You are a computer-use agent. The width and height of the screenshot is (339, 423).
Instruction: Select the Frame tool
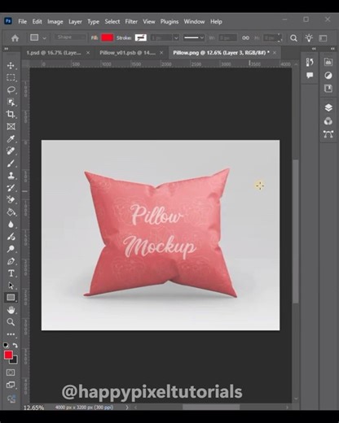click(11, 126)
